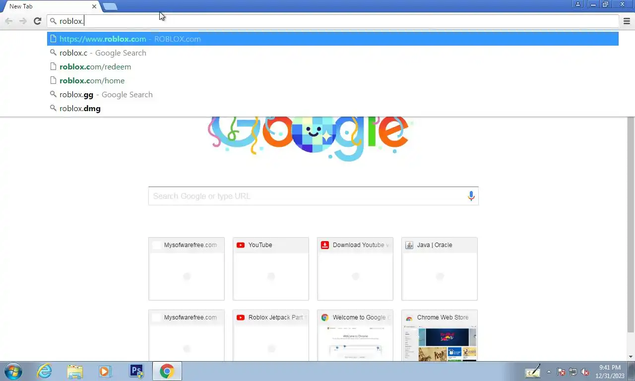Choose the https://www.roblox.com suggestion
The width and height of the screenshot is (635, 381).
[333, 39]
